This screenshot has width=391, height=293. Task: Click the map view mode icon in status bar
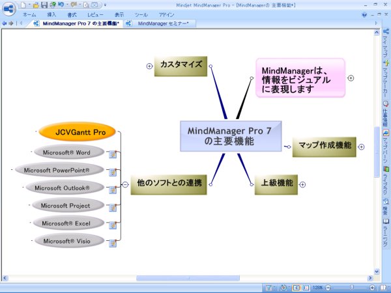297,288
